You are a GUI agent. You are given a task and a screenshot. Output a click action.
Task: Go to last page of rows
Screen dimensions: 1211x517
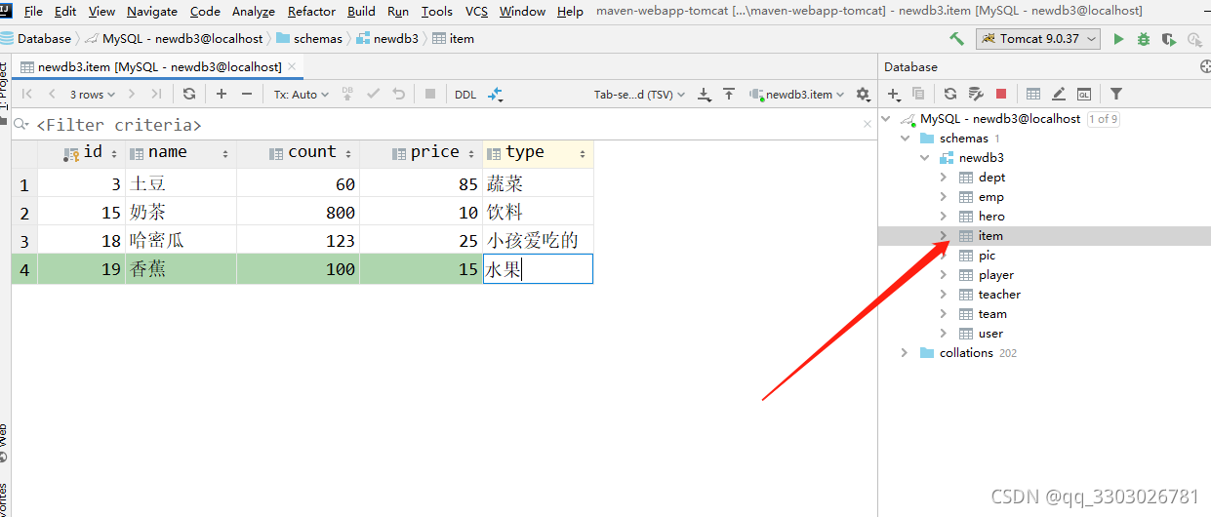click(156, 94)
